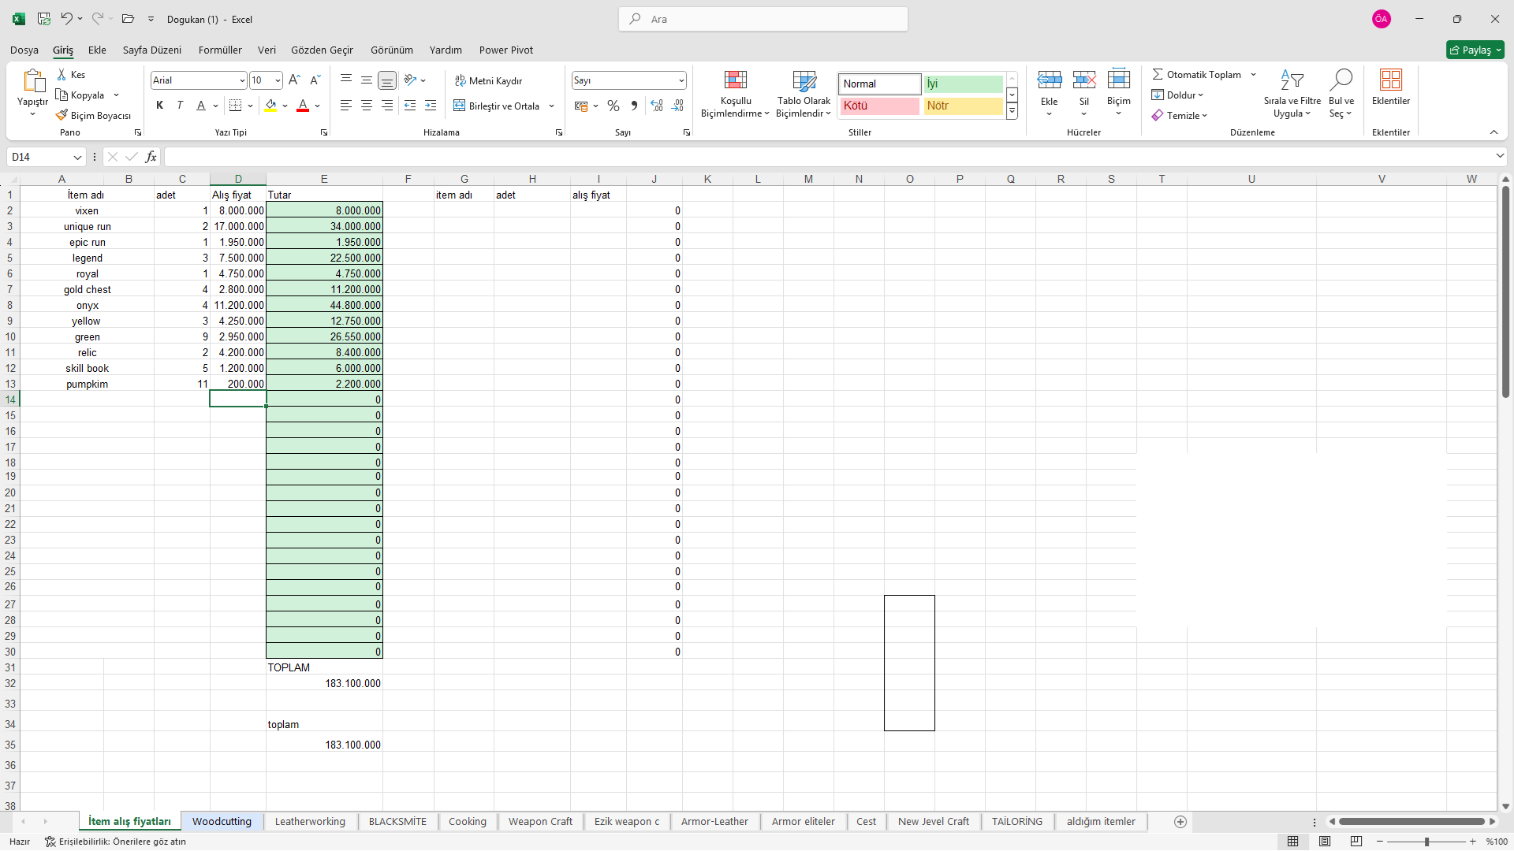Open the Power Pivot ribbon tab

(506, 50)
